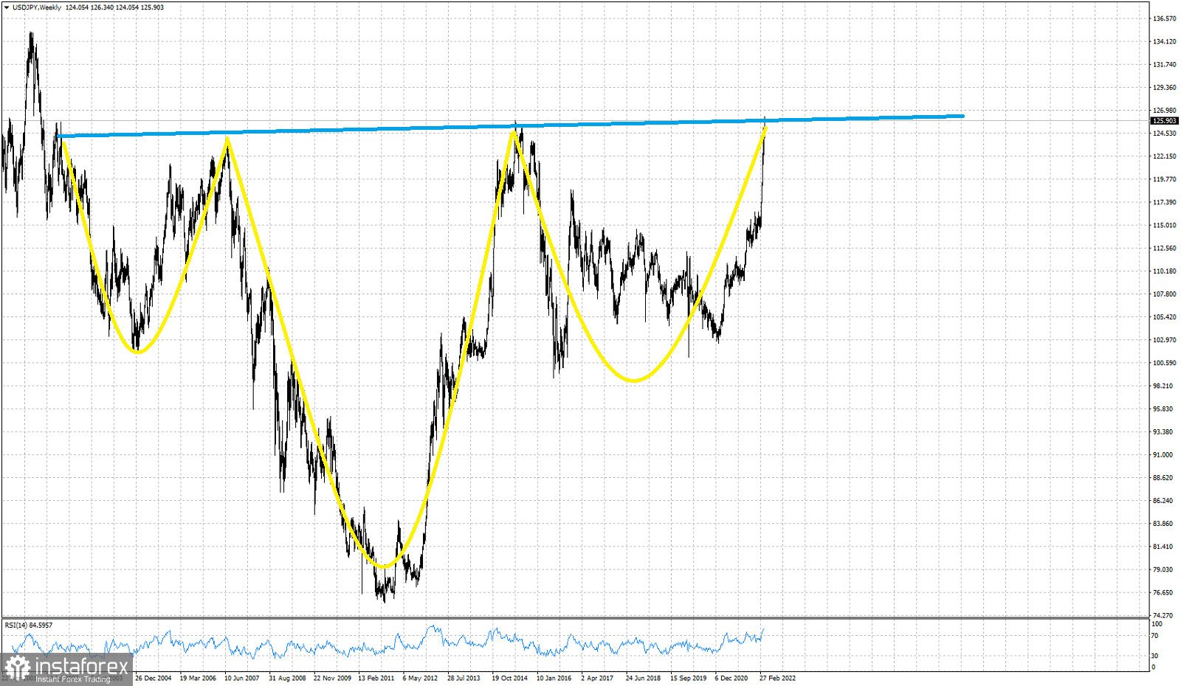
Task: Click the 95.830 price scale label
Action: (1163, 409)
